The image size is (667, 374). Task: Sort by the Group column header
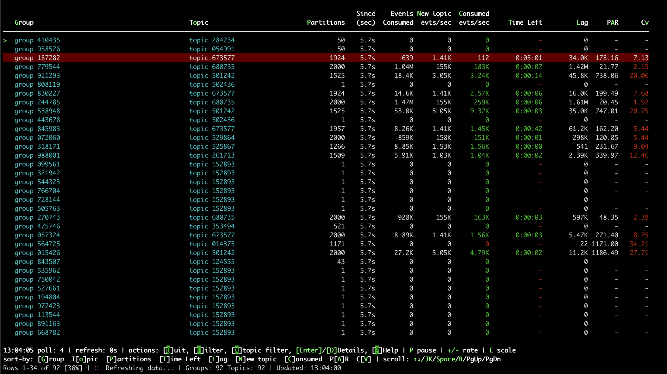point(24,22)
